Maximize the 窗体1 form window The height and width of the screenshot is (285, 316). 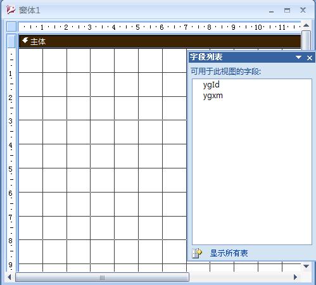click(x=287, y=10)
